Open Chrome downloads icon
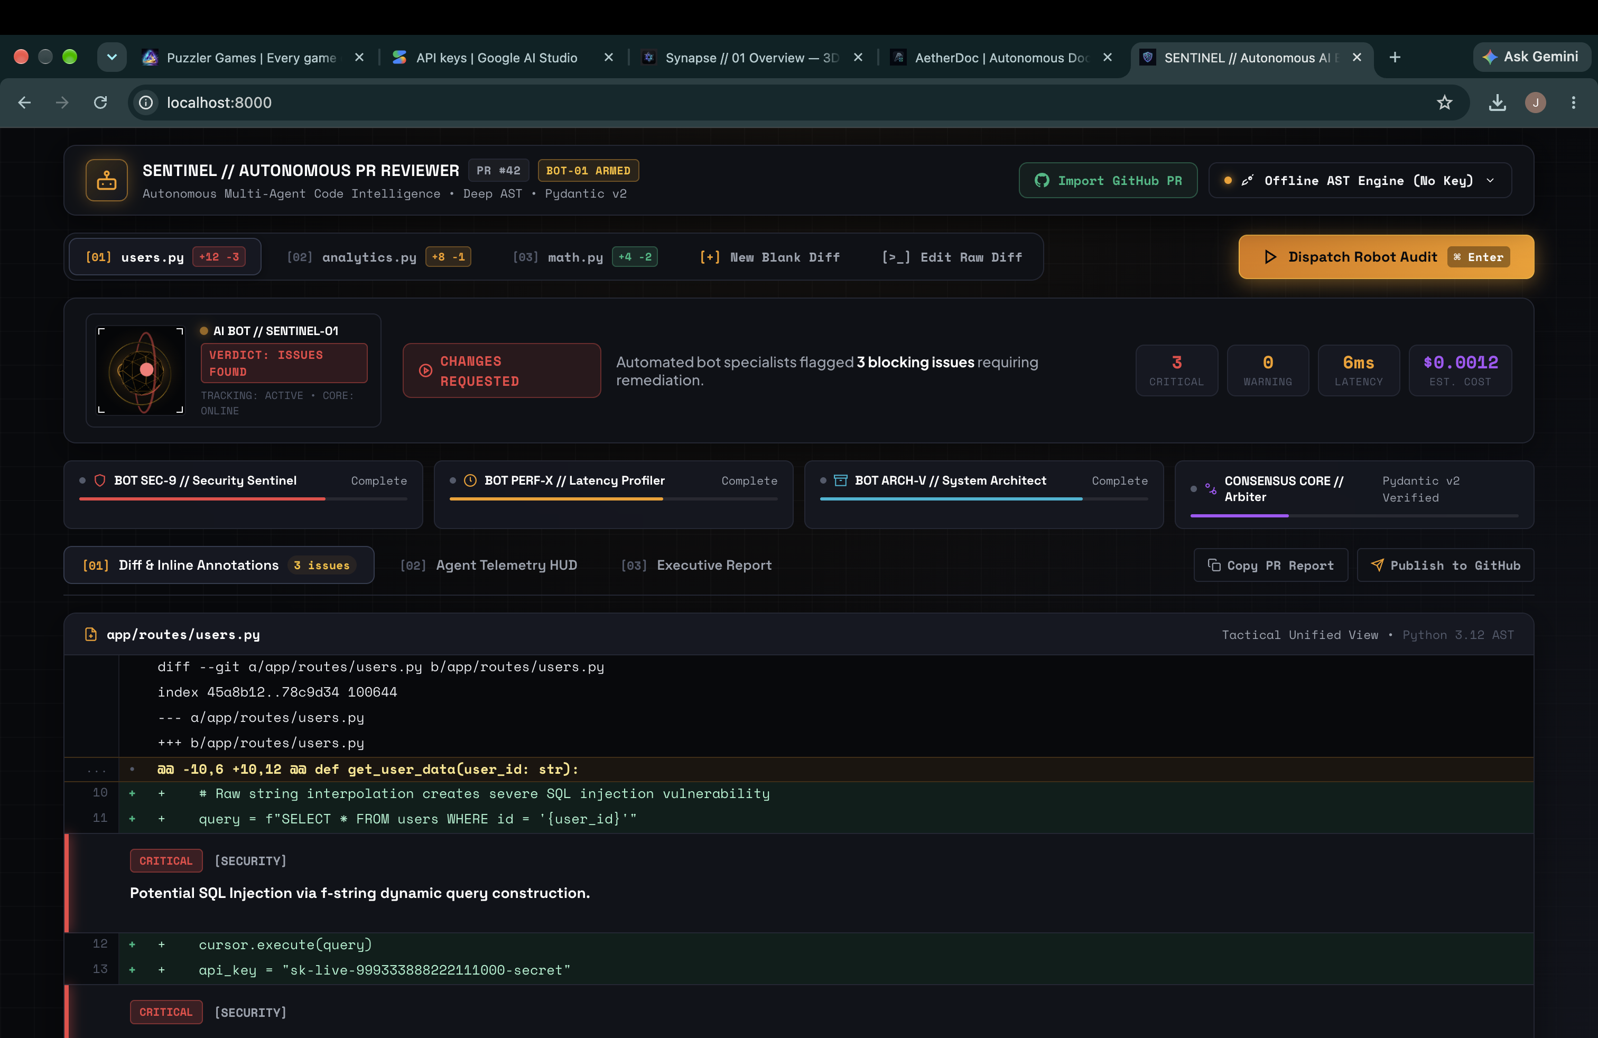The width and height of the screenshot is (1598, 1038). (x=1497, y=103)
